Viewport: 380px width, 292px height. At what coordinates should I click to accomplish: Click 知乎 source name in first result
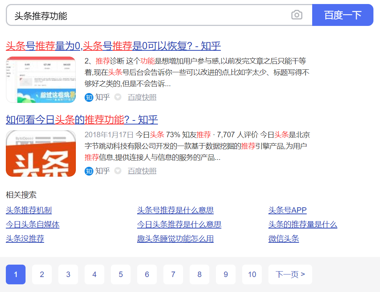[102, 97]
